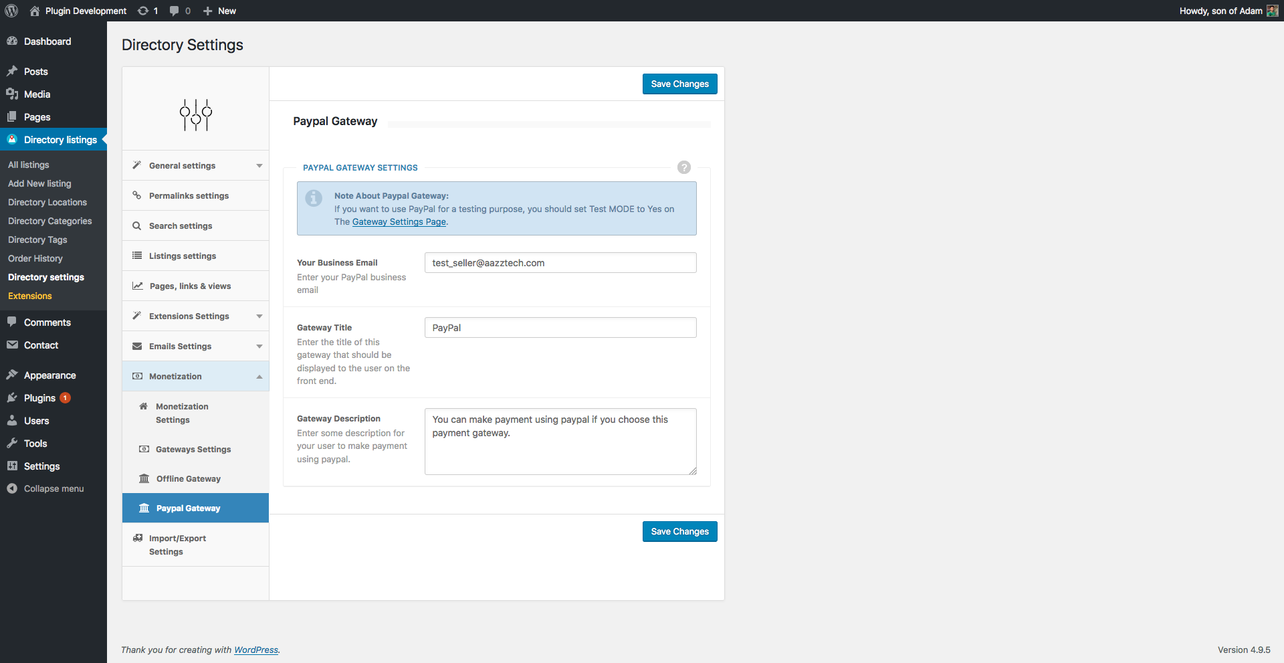Screen dimensions: 1284x663
Task: Expand the Extensions Settings section arrow
Action: pyautogui.click(x=259, y=316)
